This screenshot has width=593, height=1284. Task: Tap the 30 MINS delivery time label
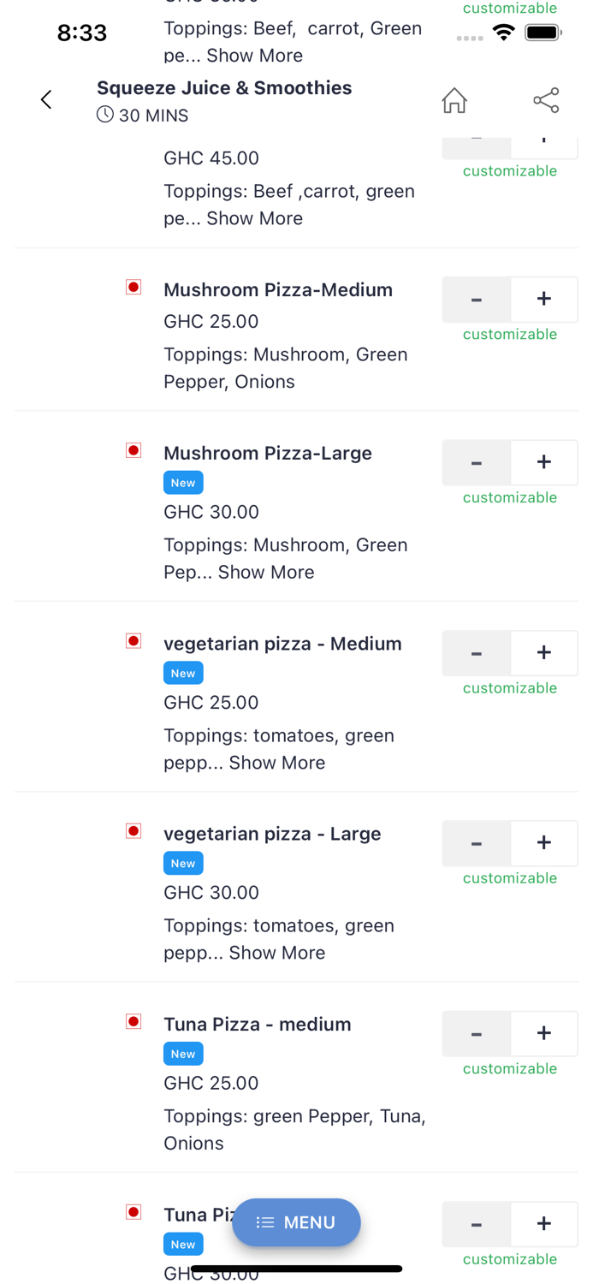click(x=152, y=115)
